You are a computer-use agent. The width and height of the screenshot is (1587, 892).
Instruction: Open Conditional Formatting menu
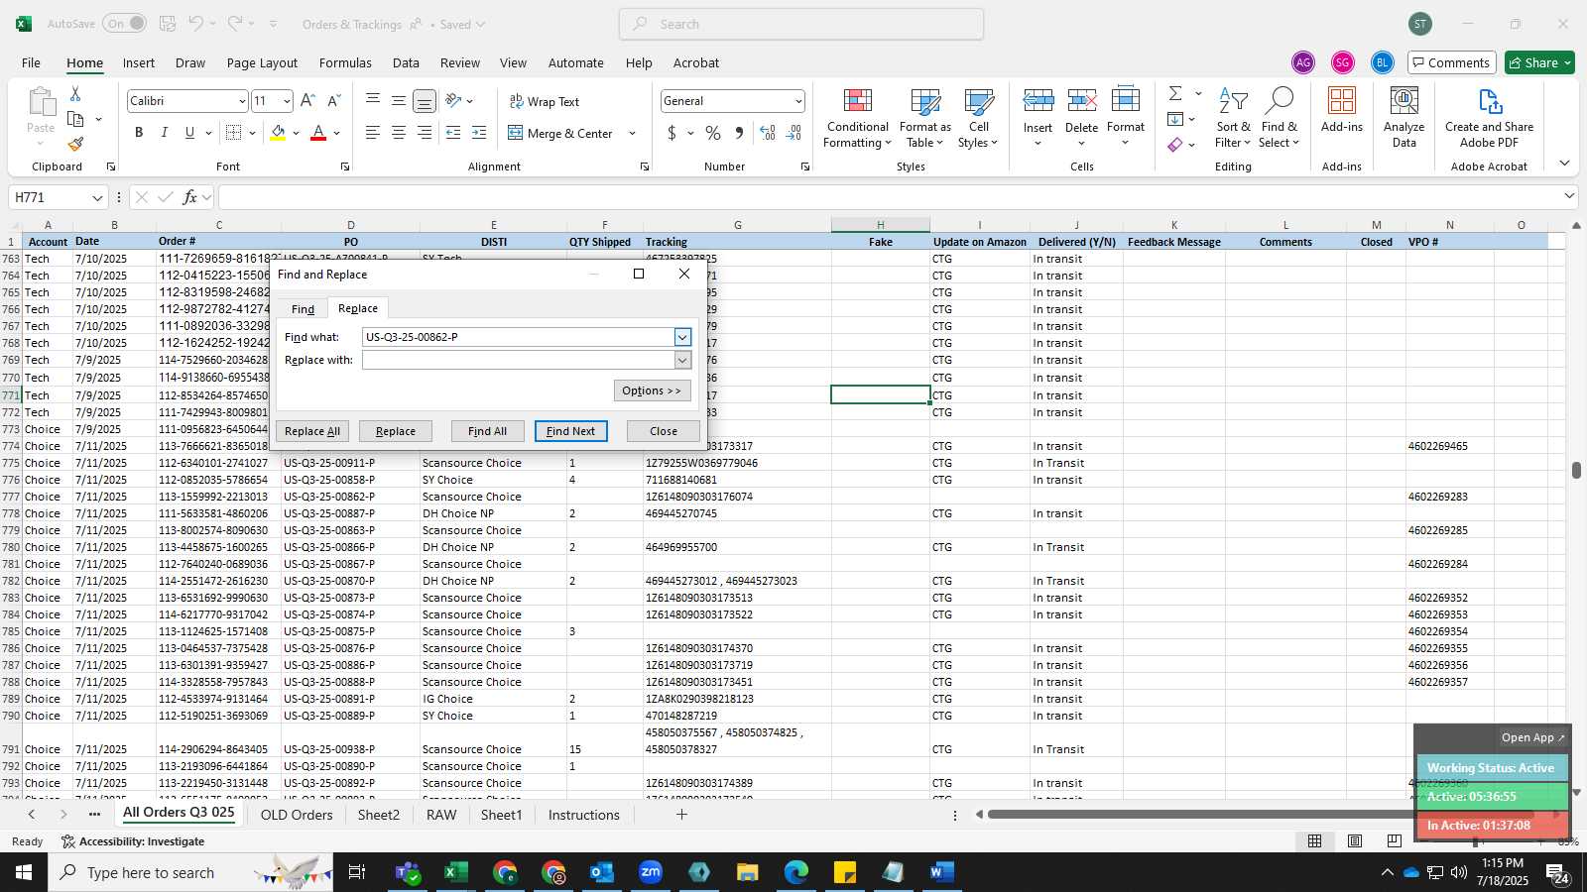tap(858, 119)
